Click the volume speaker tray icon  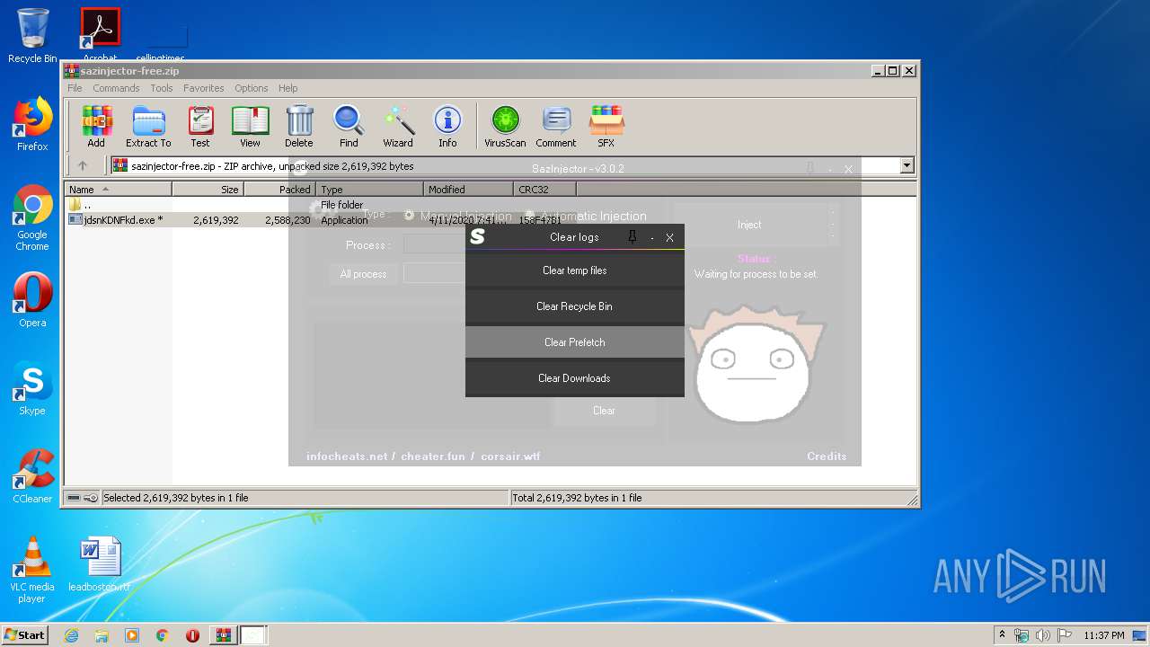click(x=1042, y=635)
